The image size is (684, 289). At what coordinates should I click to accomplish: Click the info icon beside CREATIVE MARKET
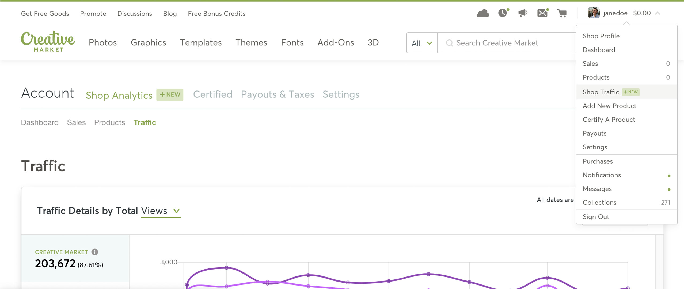pyautogui.click(x=95, y=252)
